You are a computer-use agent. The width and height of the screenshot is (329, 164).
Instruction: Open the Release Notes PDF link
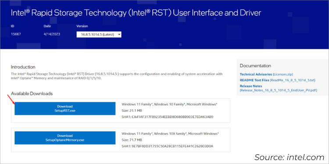(278, 88)
